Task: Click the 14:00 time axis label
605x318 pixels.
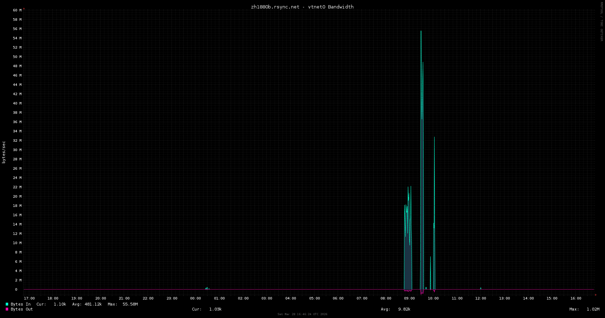Action: pos(528,298)
